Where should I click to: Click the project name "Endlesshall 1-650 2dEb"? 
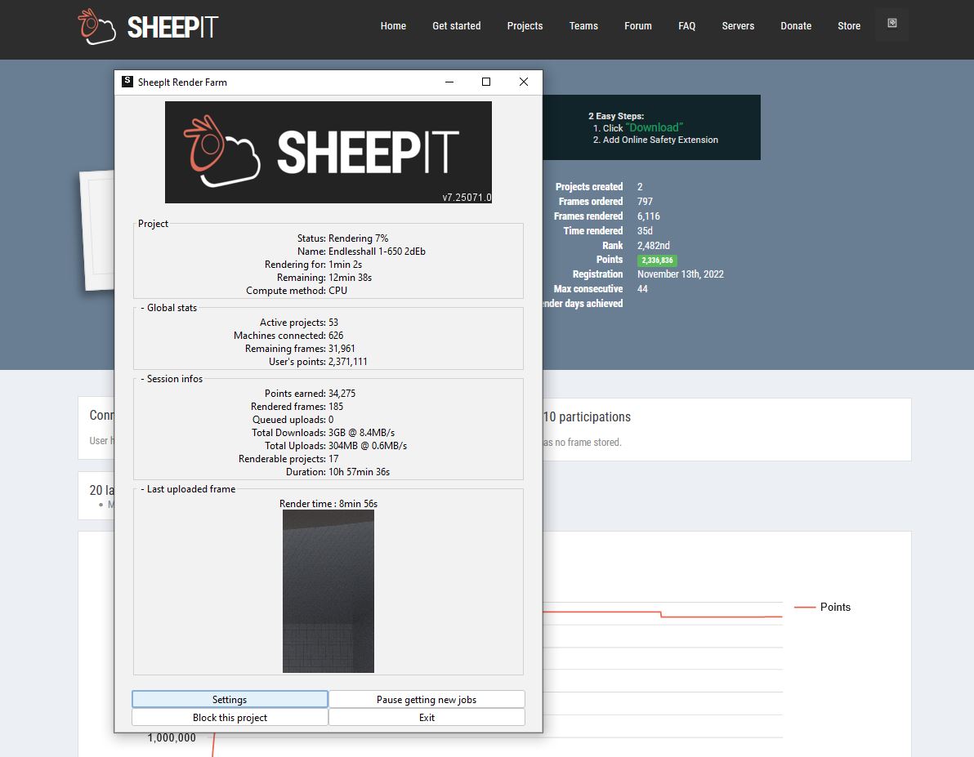377,252
